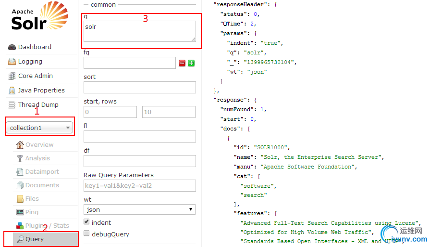Uncheck the indent checkbox

pos(86,221)
